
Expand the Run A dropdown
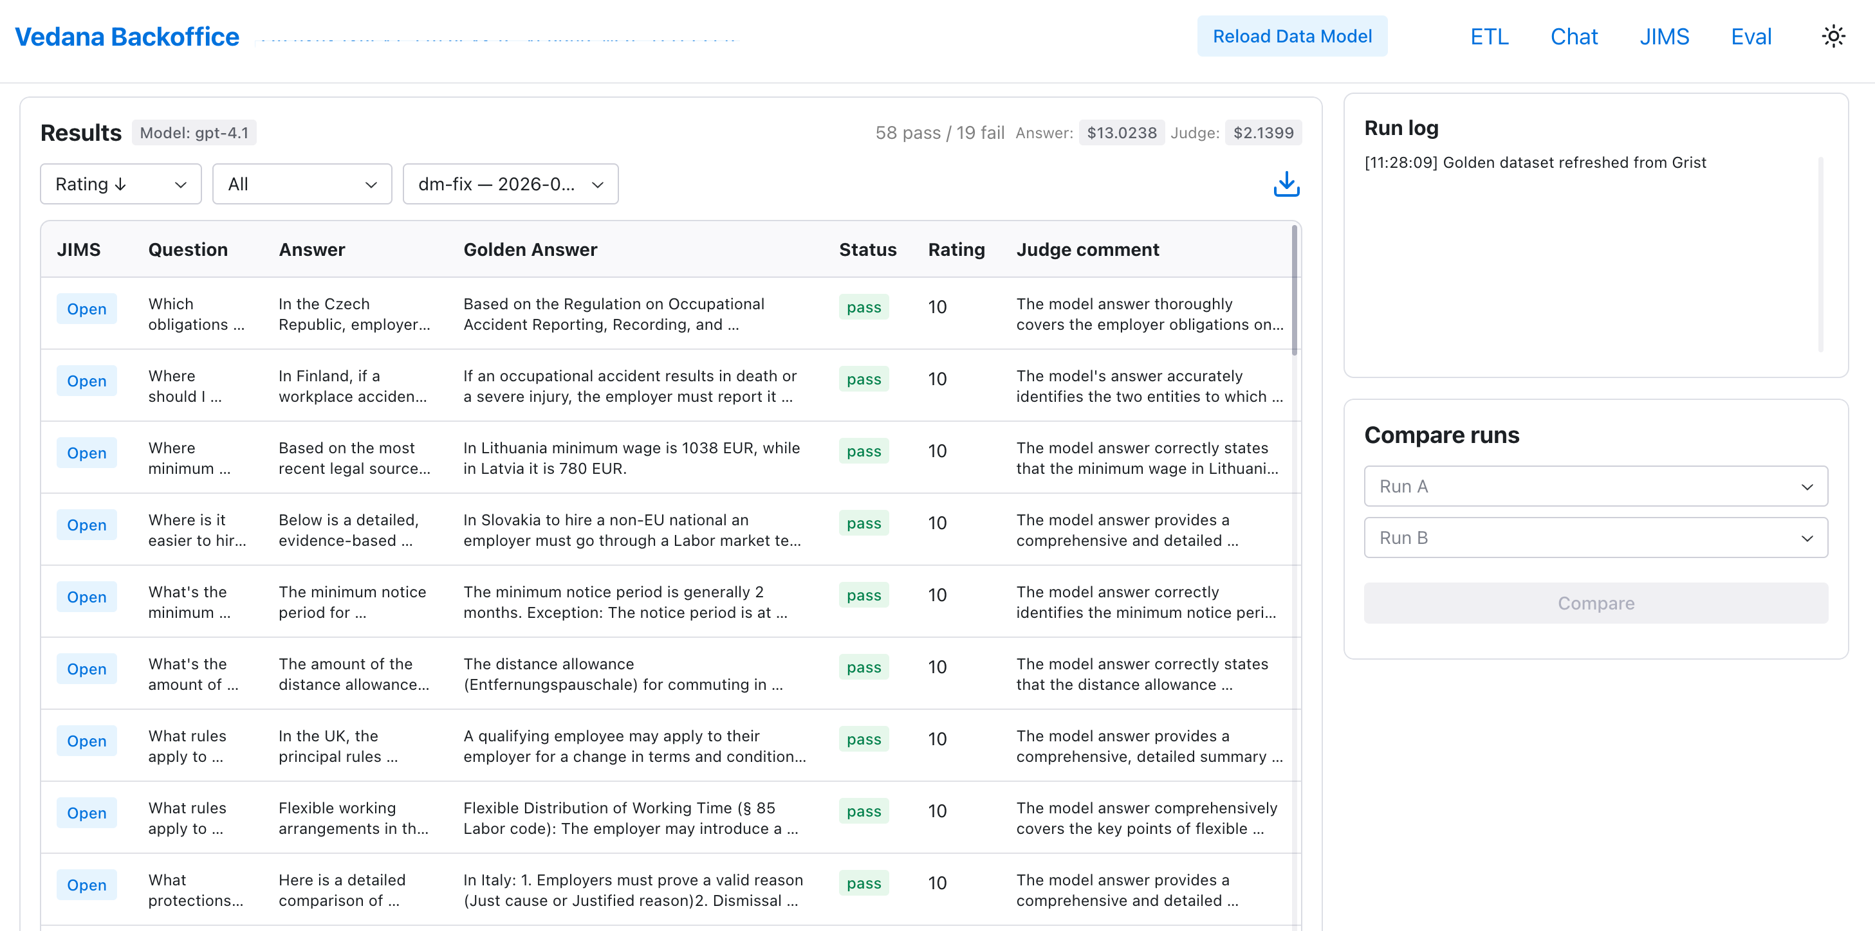click(x=1596, y=486)
